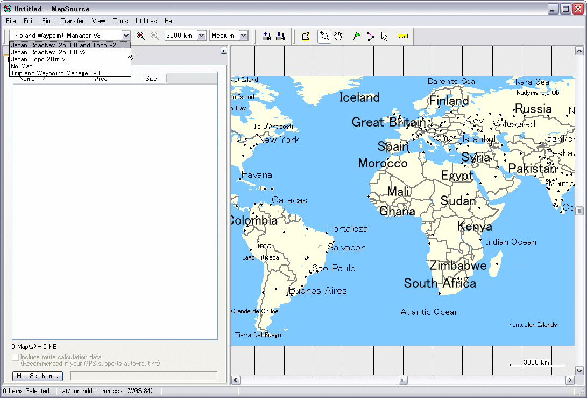Select the Hand pan tool
The image size is (587, 398).
(338, 36)
